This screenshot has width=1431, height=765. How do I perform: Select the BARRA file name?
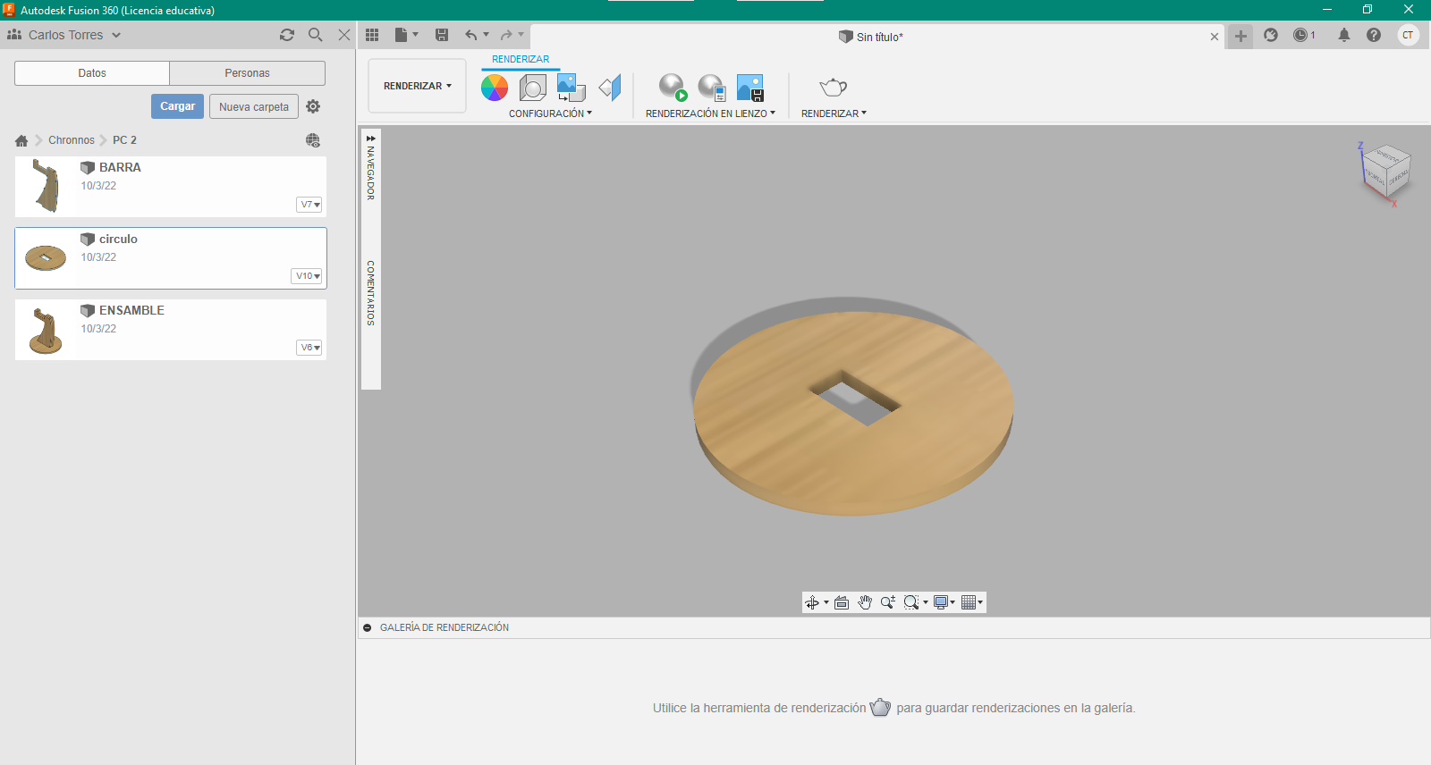pos(120,167)
